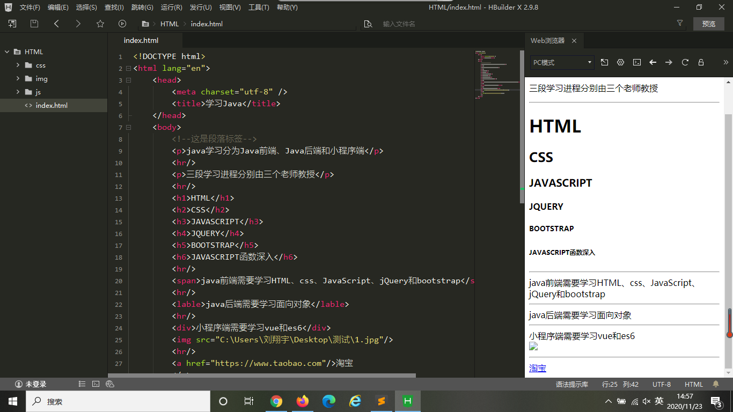Open Microsoft Edge from the taskbar
This screenshot has width=733, height=412.
pyautogui.click(x=329, y=401)
